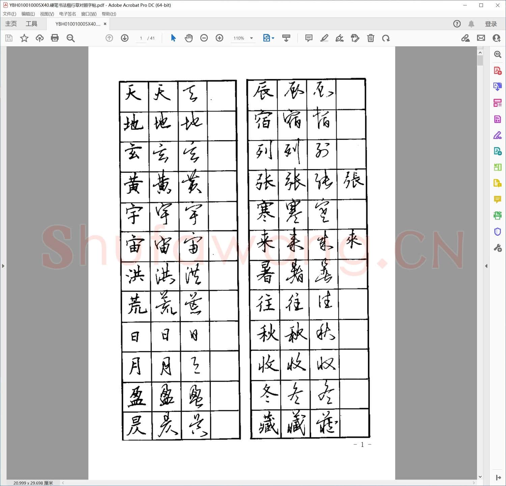
Task: Select the YBH010010005X40 document tab
Action: 78,24
